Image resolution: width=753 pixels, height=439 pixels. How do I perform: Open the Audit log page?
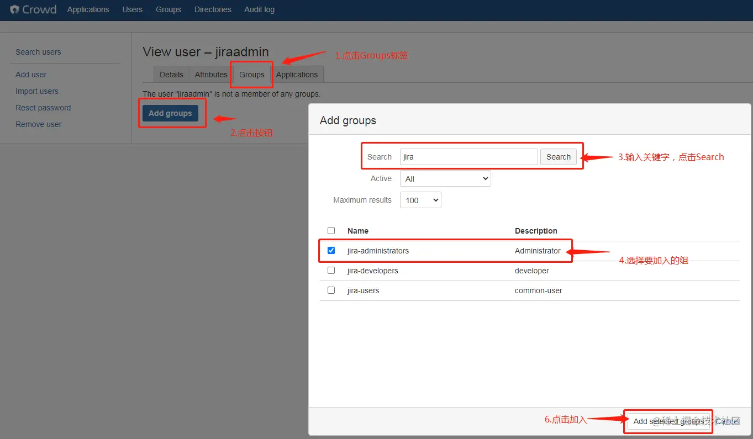(x=259, y=9)
